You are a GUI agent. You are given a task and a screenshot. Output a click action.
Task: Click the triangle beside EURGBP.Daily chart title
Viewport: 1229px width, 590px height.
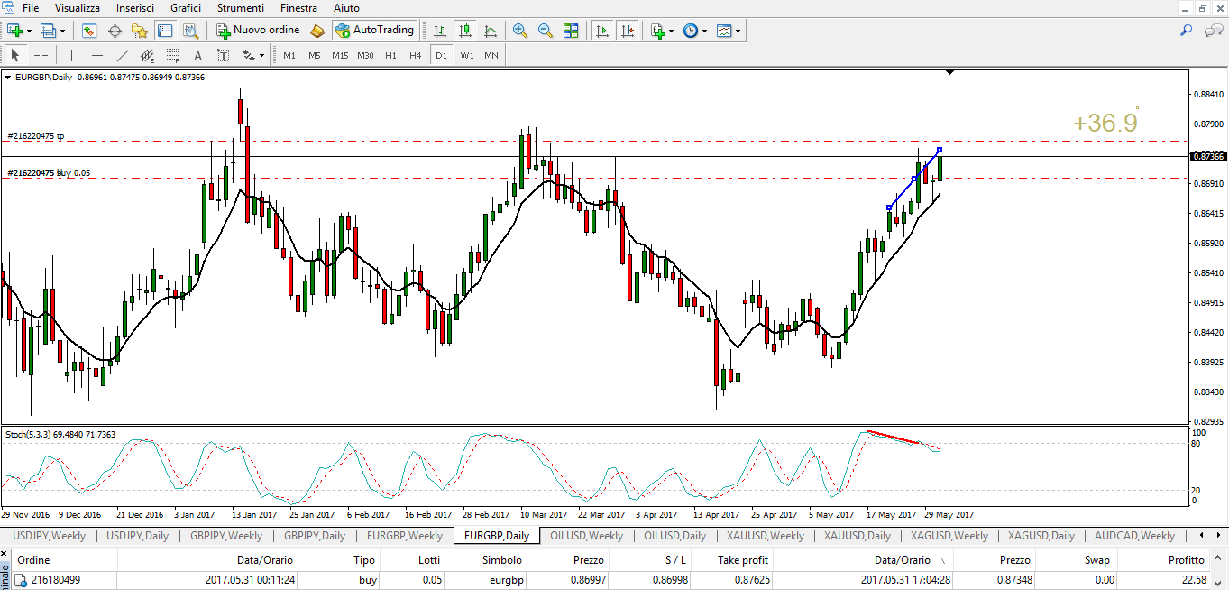(8, 78)
